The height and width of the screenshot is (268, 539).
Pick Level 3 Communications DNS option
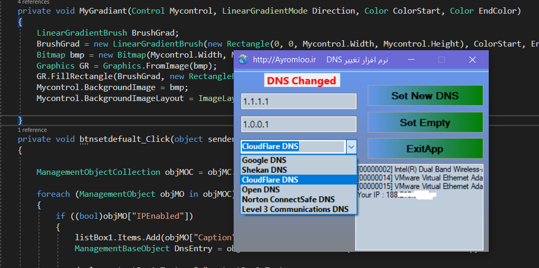point(299,209)
